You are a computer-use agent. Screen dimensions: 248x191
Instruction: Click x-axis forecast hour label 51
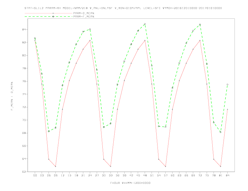pos(152,175)
